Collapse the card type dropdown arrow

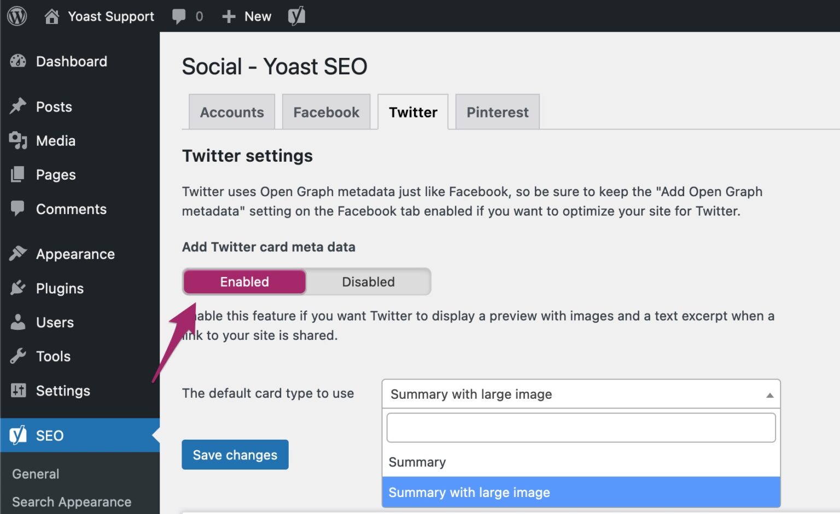pos(770,394)
